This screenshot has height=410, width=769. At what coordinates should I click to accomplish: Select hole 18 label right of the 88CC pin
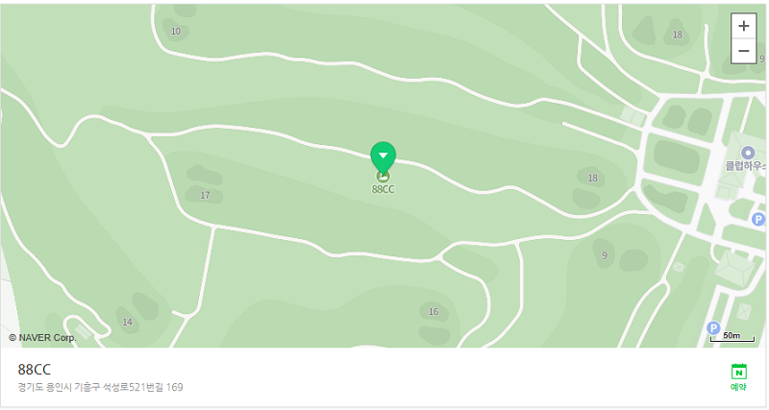pos(592,178)
